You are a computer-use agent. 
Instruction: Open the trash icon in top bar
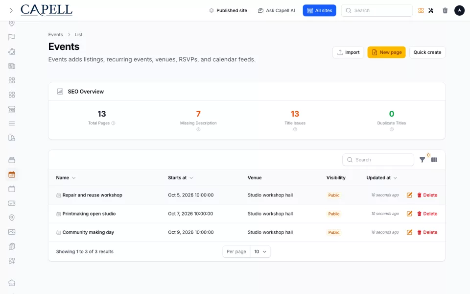coord(445,10)
